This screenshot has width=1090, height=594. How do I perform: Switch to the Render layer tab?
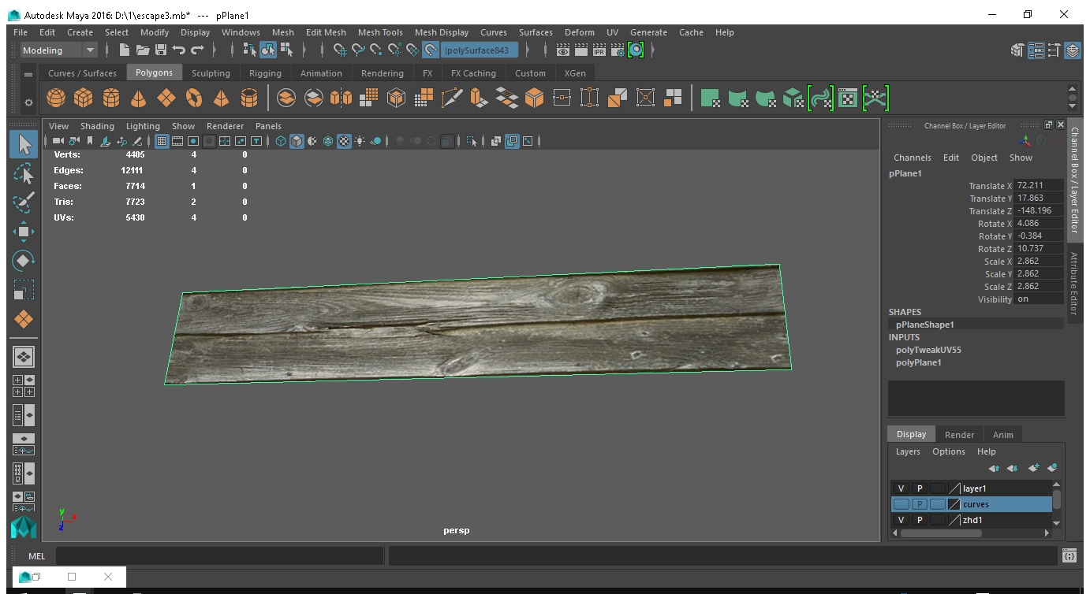959,434
